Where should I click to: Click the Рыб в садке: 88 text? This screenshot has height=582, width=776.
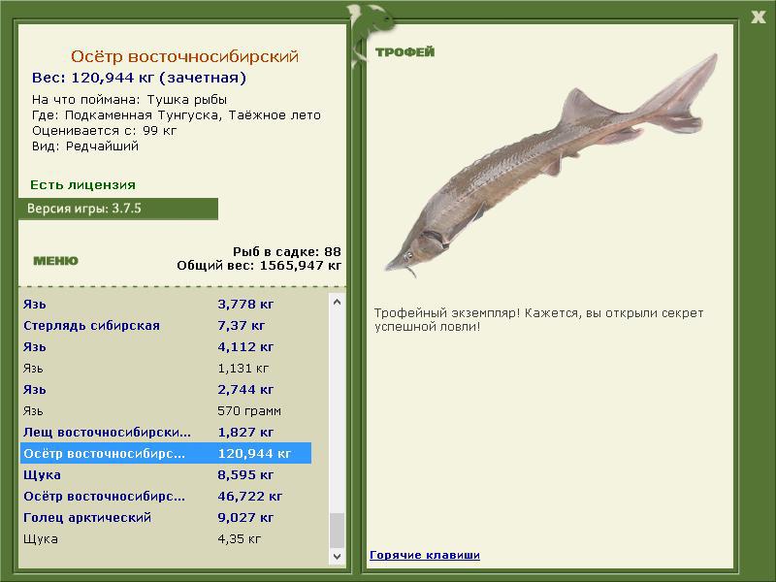(287, 251)
